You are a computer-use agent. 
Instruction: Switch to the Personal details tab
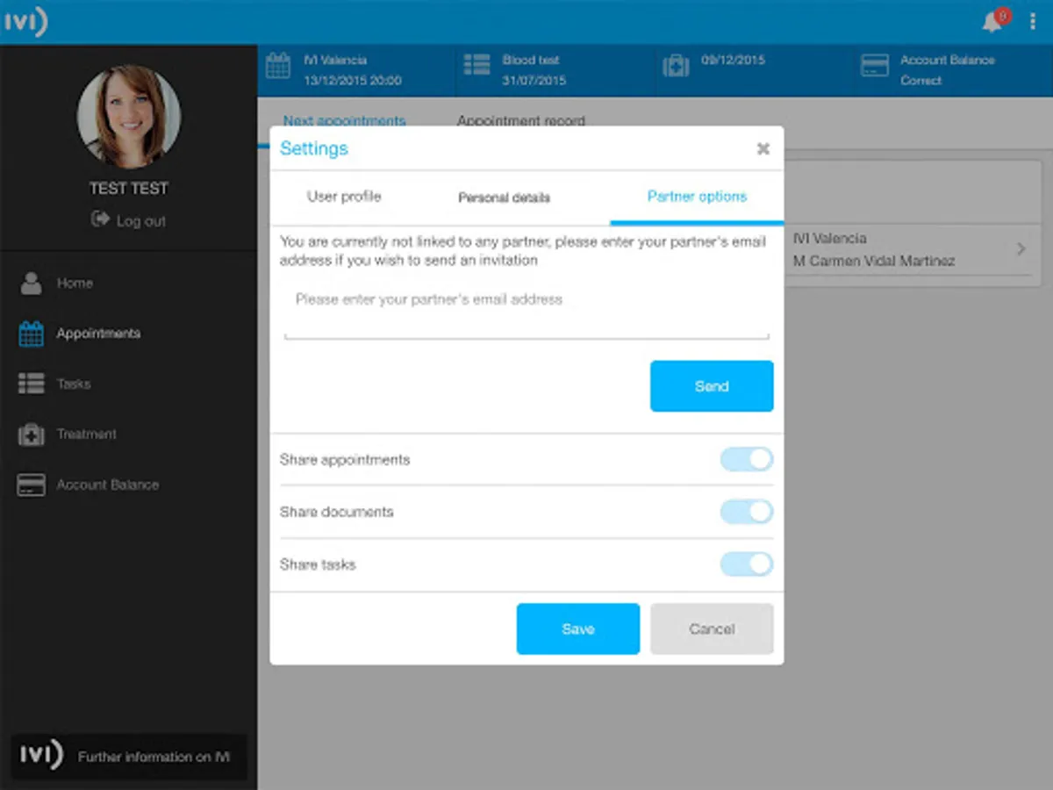[x=504, y=197]
